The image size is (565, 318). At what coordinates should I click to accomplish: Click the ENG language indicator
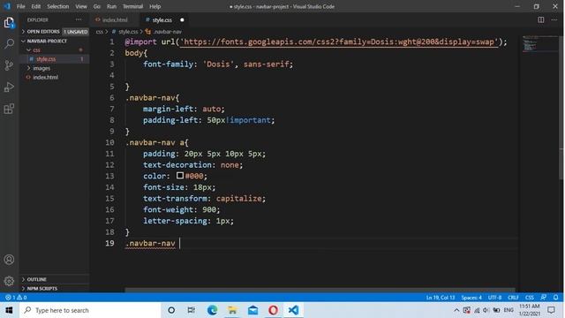click(508, 310)
